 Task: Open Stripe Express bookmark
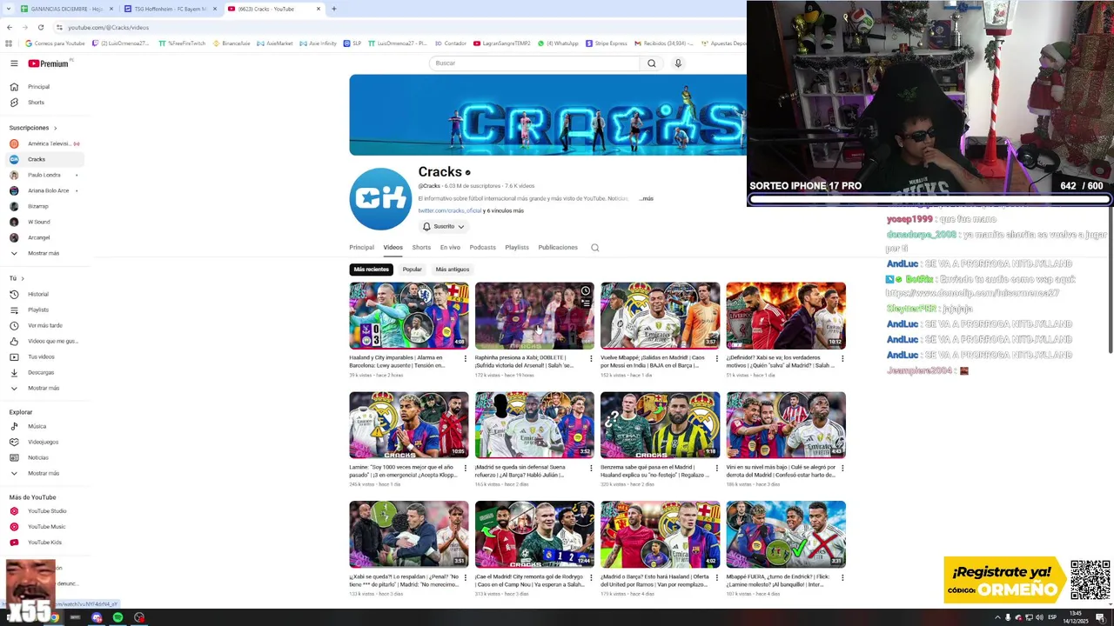click(x=607, y=43)
